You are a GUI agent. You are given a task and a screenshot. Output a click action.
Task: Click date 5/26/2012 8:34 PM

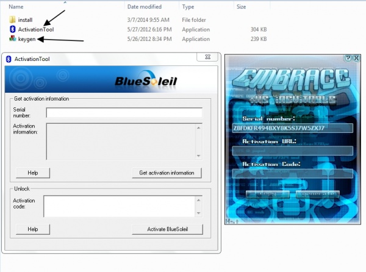tap(149, 39)
